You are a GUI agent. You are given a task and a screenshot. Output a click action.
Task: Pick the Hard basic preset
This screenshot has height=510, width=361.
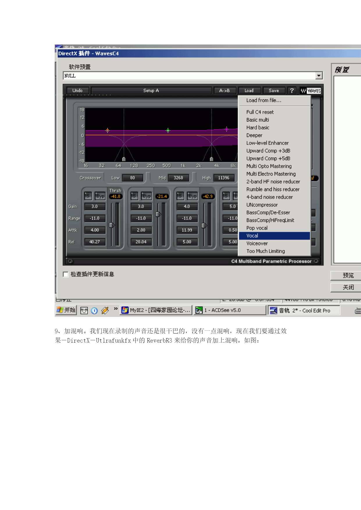tap(274, 127)
